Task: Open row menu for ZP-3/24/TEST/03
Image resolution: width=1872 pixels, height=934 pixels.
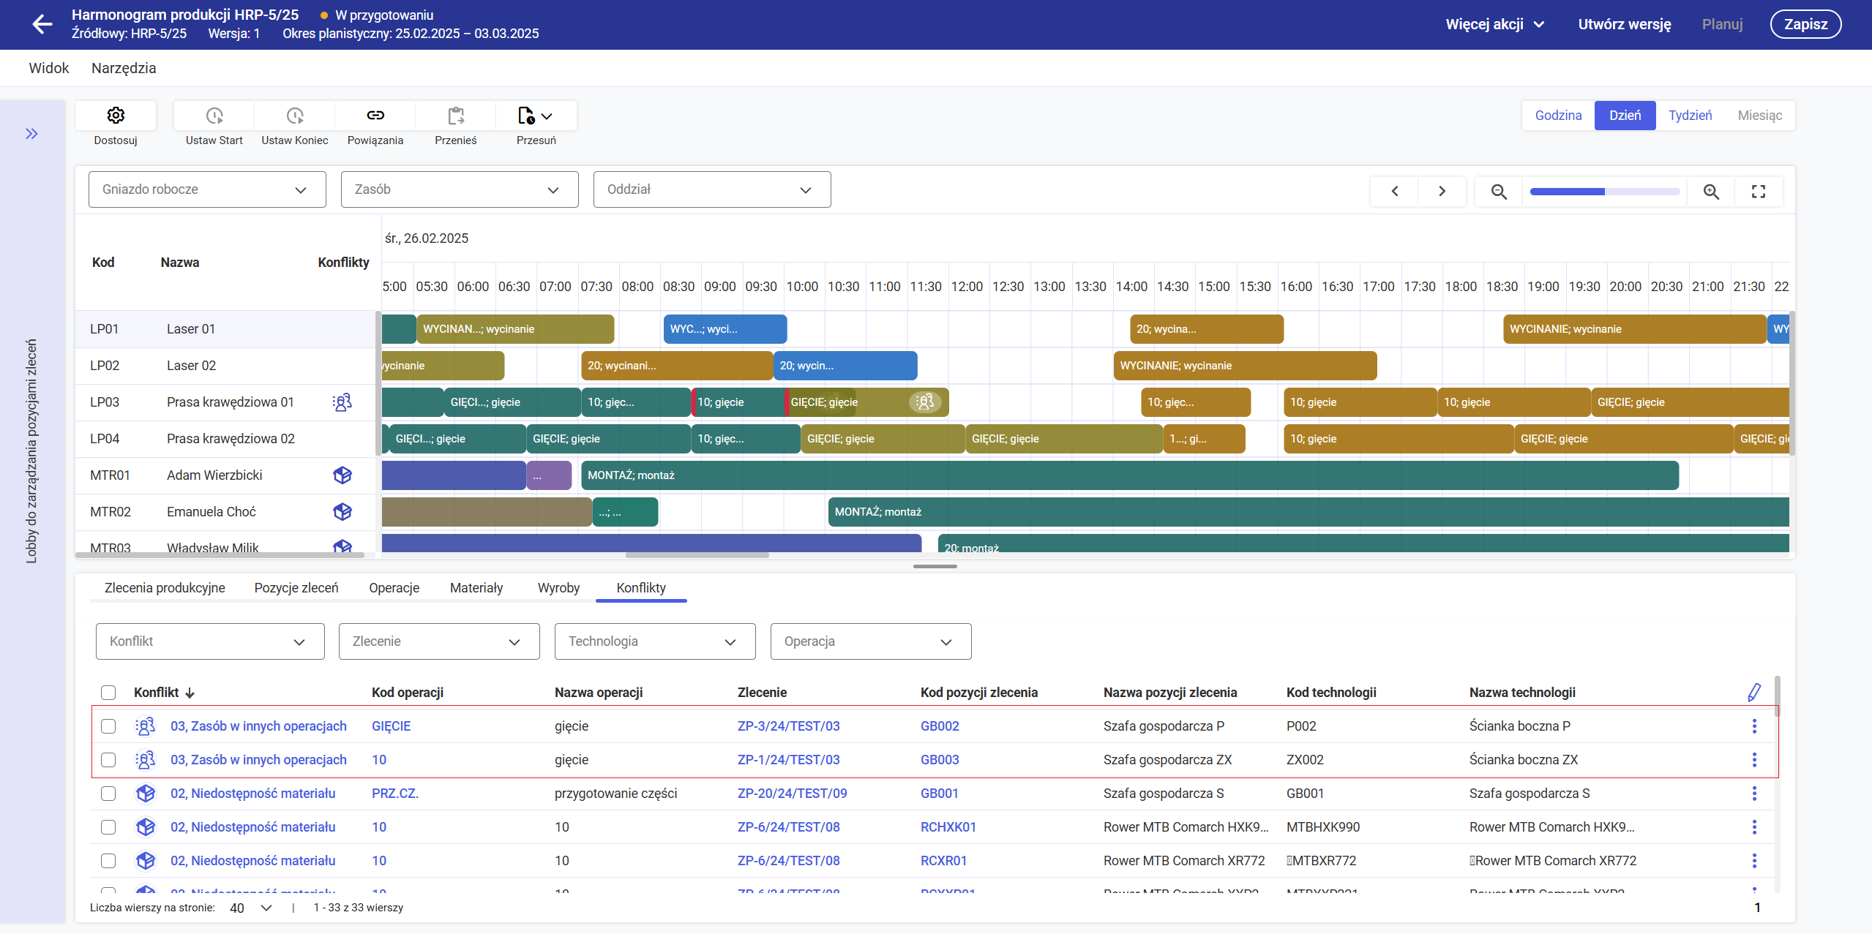Action: click(1754, 726)
